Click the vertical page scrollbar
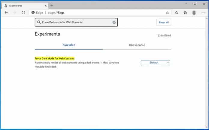Image resolution: width=209 pixels, height=130 pixels. (x=207, y=72)
